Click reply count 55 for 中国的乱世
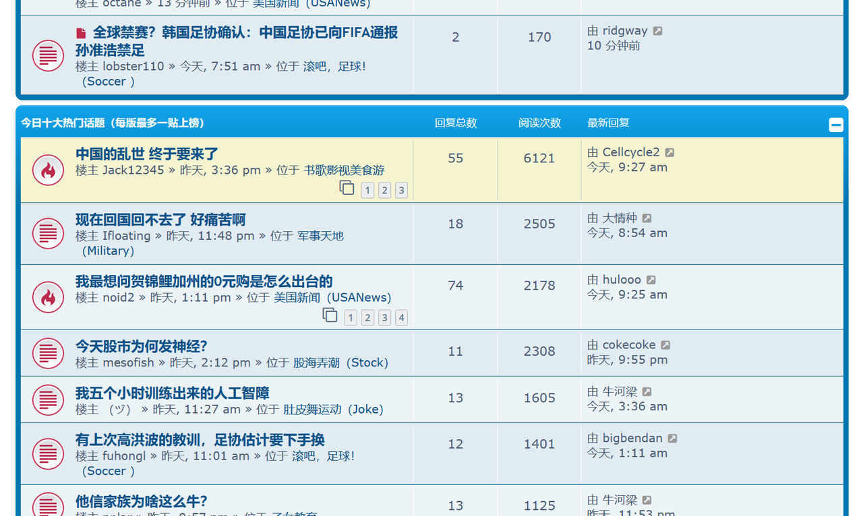The image size is (863, 516). pos(456,158)
